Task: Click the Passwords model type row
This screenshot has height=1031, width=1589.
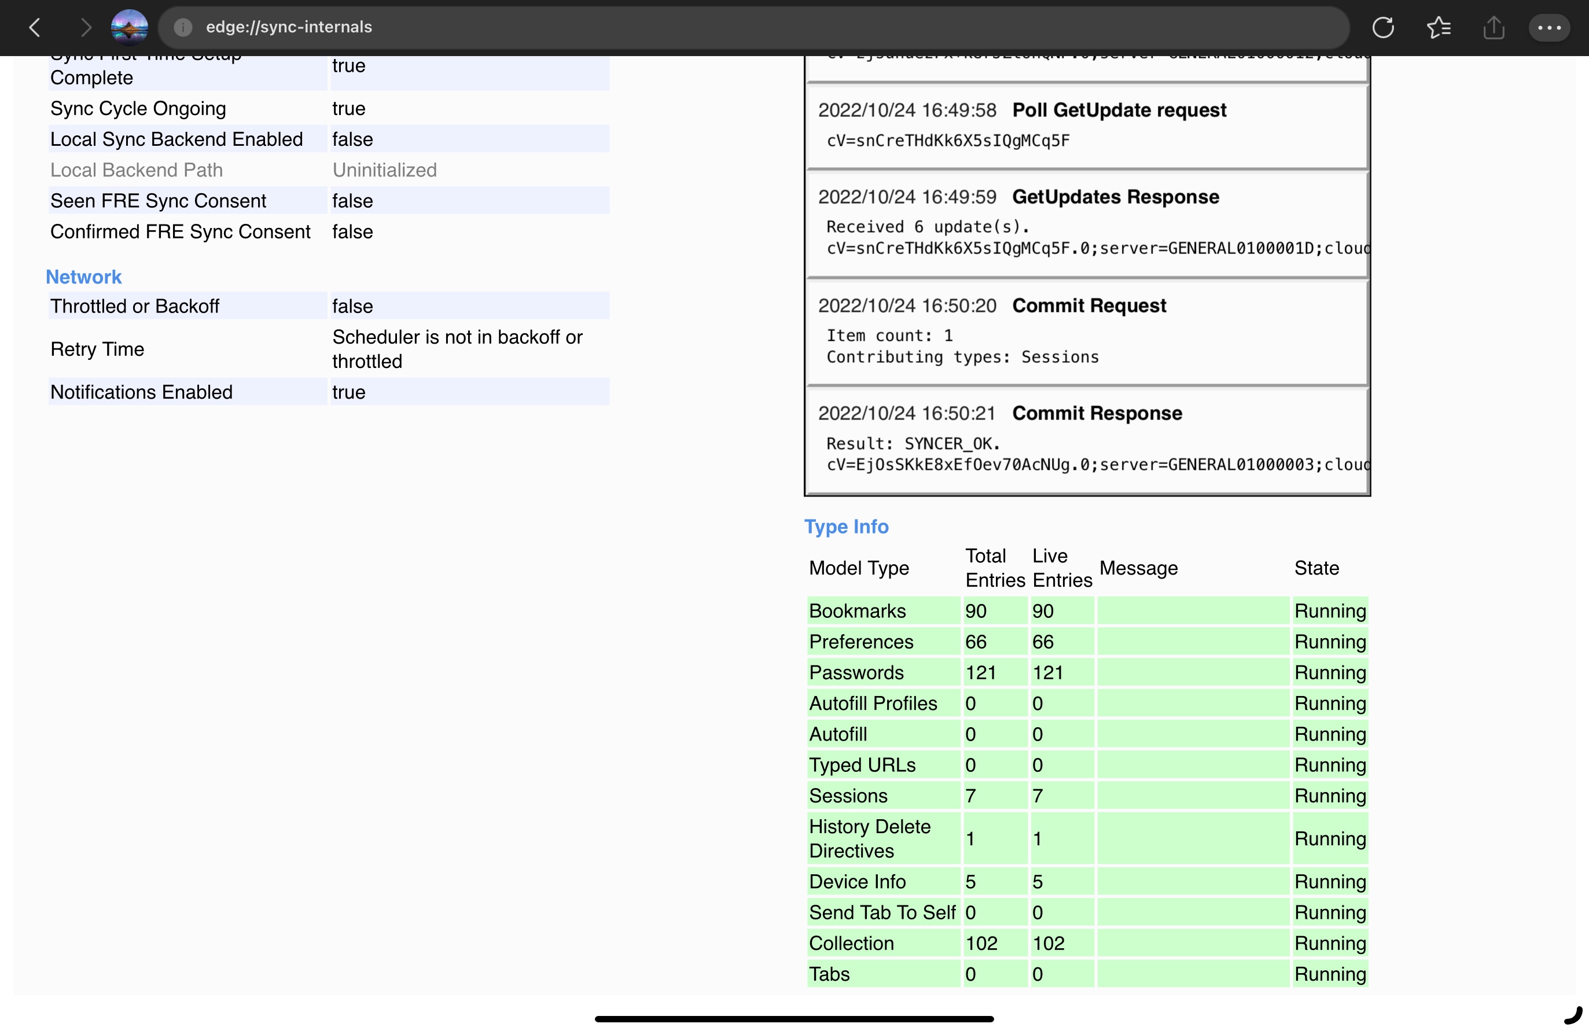Action: click(x=856, y=672)
